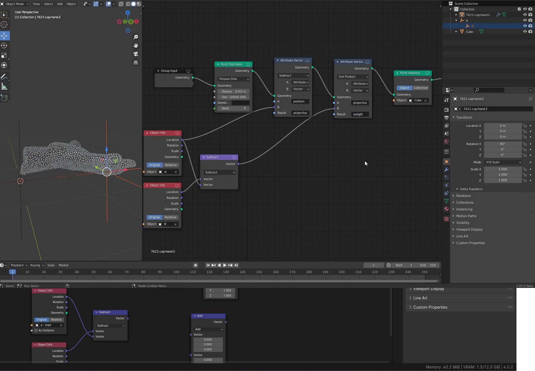Click the Annotate pencil tool

point(4,77)
